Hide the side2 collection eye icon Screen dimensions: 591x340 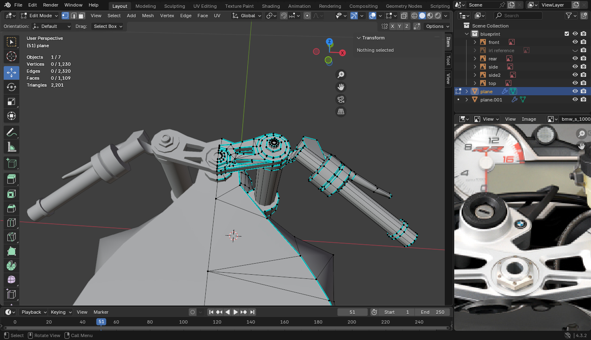(575, 75)
